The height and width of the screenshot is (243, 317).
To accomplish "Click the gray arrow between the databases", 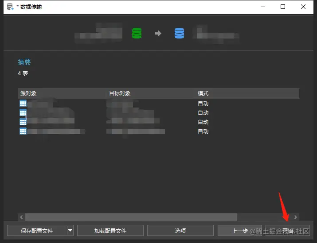I will [x=158, y=33].
